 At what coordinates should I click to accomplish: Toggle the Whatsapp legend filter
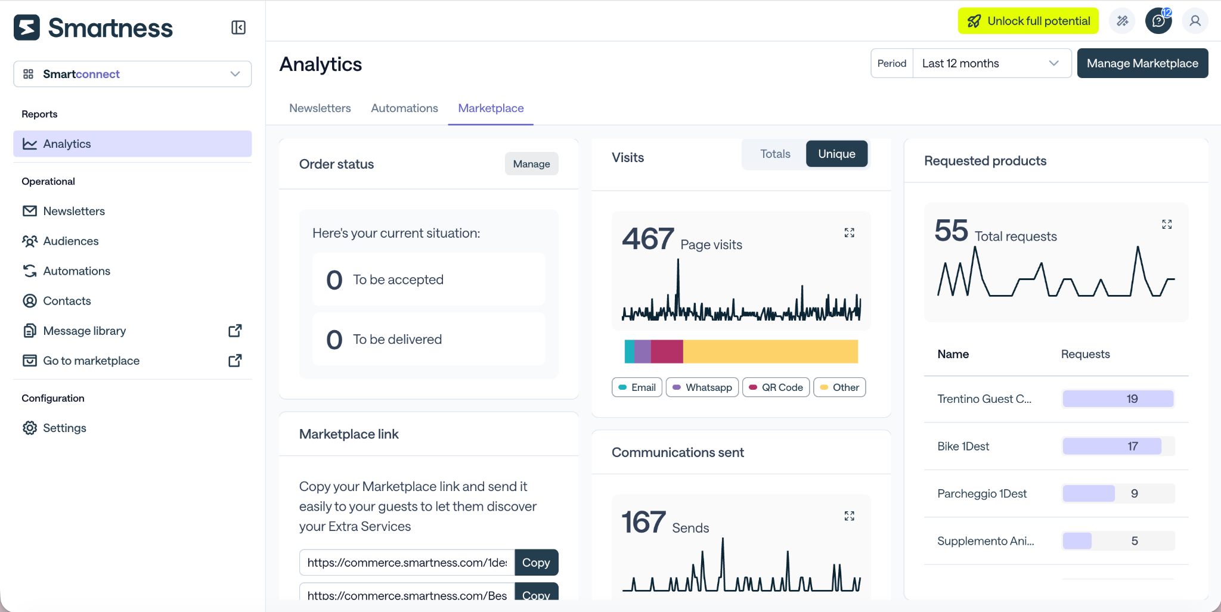pyautogui.click(x=702, y=387)
